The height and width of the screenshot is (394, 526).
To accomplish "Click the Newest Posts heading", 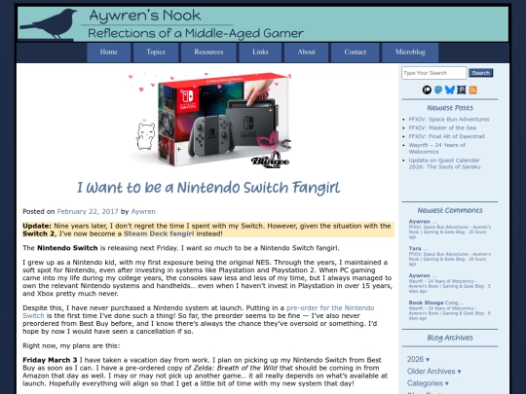I will click(450, 108).
